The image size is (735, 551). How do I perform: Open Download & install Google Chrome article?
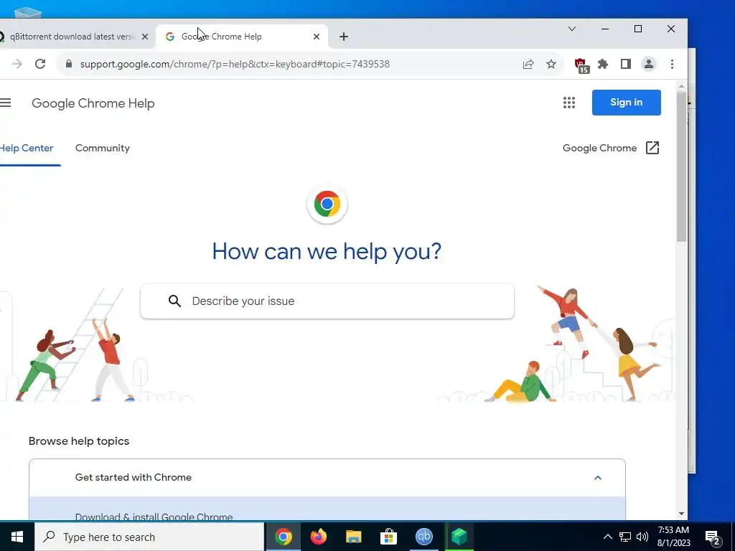click(x=154, y=517)
